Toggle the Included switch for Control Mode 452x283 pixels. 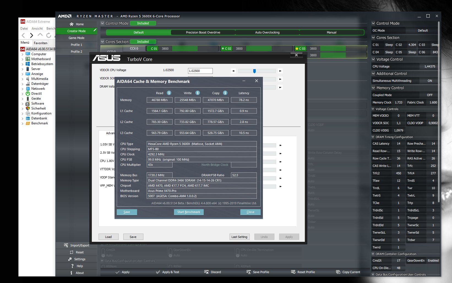pos(143,23)
